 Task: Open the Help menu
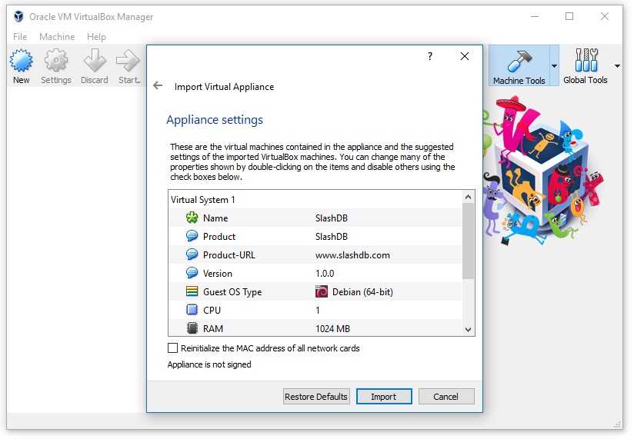click(96, 37)
